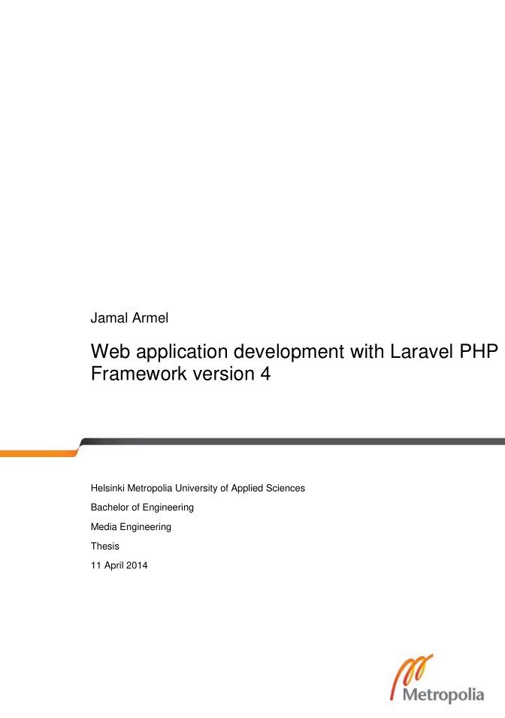Select the date '11 April 2014'
This screenshot has height=718, width=505.
click(x=119, y=565)
